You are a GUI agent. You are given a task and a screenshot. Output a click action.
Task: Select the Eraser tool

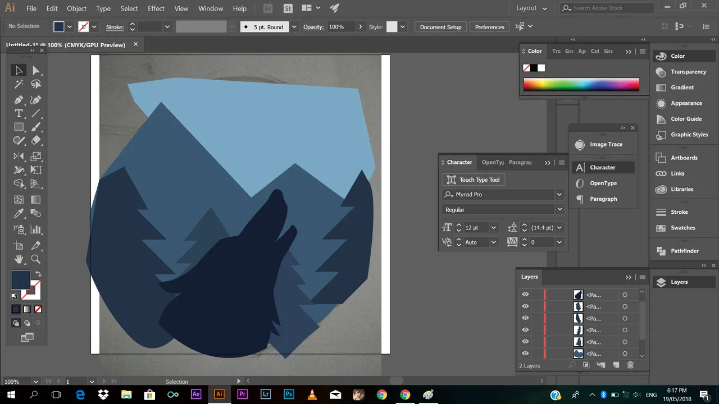(36, 141)
